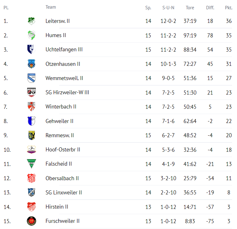
Task: Click the Gehweiler II blue shield
Action: pos(31,121)
